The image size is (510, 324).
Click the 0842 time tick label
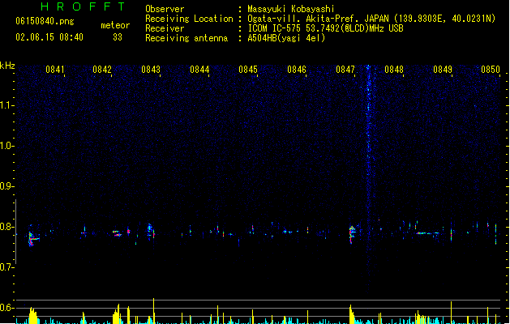[102, 70]
